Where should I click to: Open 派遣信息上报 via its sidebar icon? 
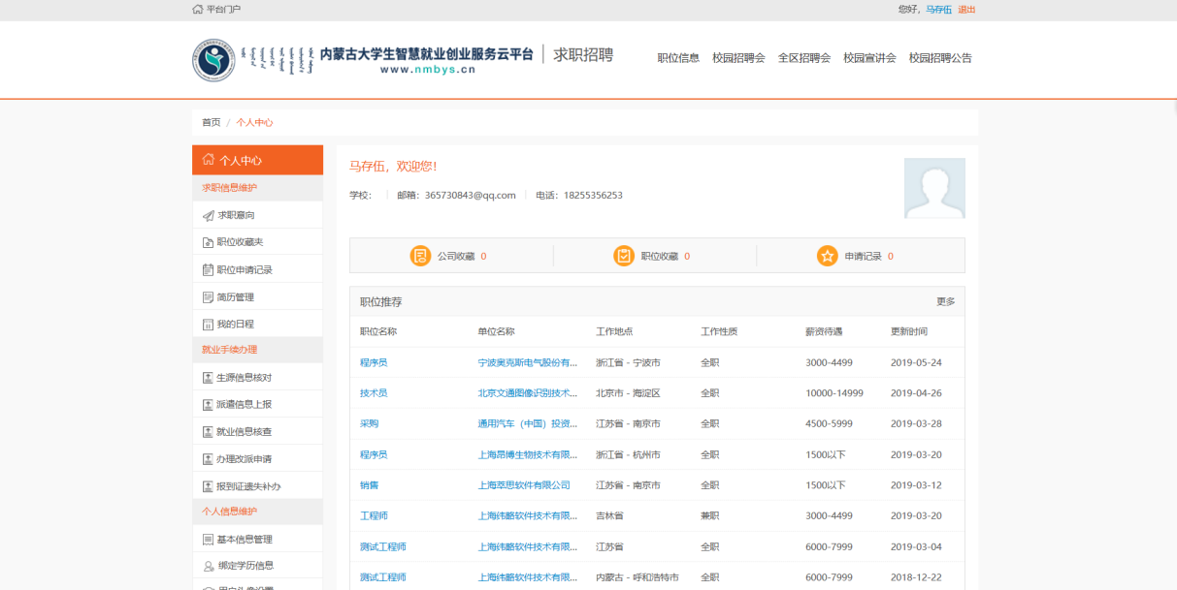(x=208, y=405)
